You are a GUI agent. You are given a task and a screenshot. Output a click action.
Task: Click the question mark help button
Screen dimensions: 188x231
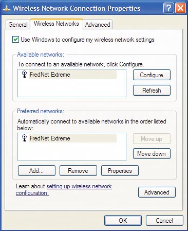(x=168, y=8)
